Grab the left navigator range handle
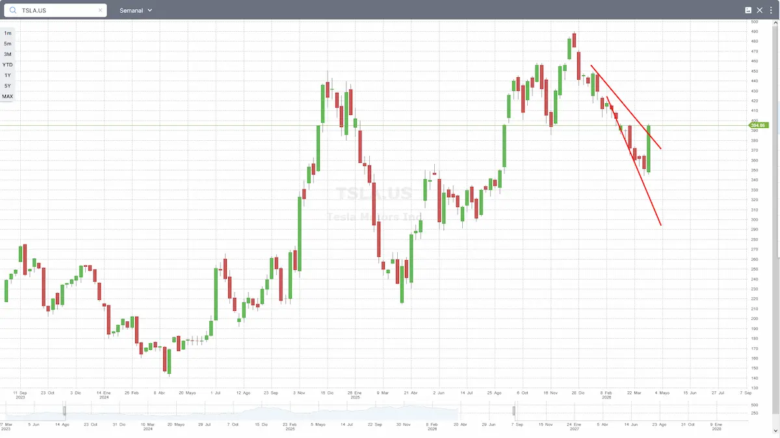Image resolution: width=780 pixels, height=438 pixels. [64, 411]
